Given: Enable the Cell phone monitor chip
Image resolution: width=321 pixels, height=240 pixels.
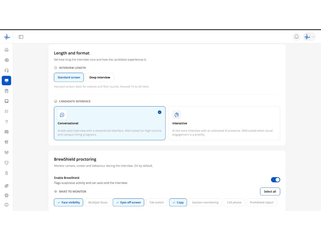Looking at the screenshot, I should [234, 202].
